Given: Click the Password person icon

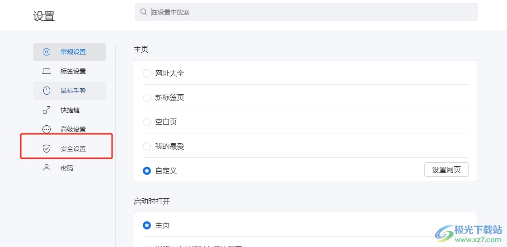Looking at the screenshot, I should (x=47, y=168).
